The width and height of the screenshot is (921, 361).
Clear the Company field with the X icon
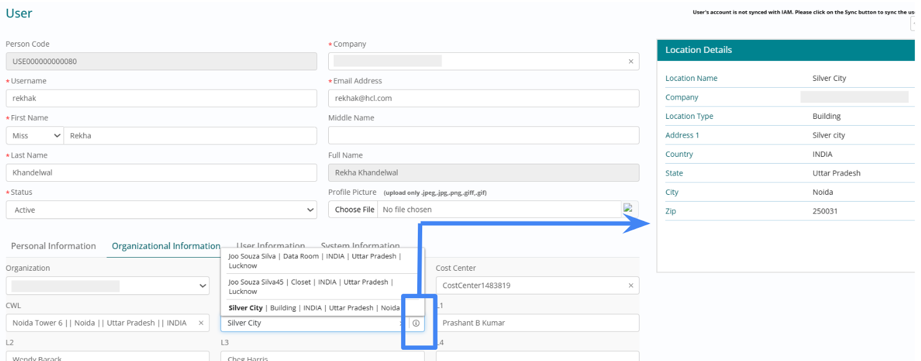tap(630, 62)
